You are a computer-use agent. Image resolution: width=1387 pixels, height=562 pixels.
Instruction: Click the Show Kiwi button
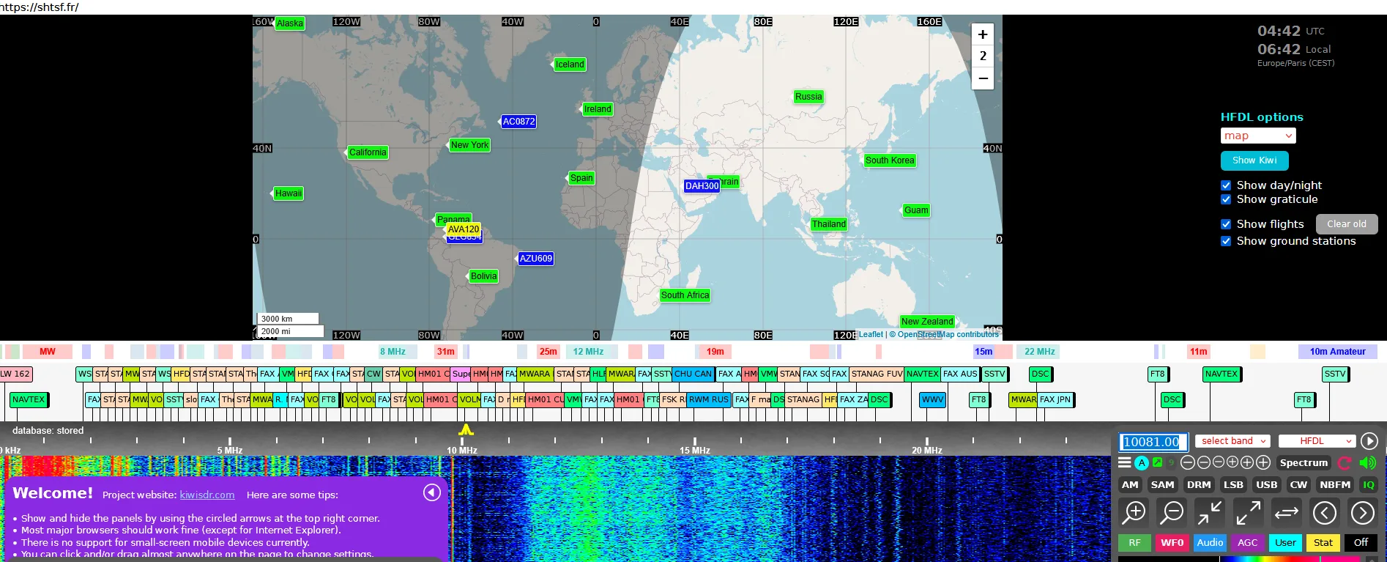click(x=1254, y=160)
